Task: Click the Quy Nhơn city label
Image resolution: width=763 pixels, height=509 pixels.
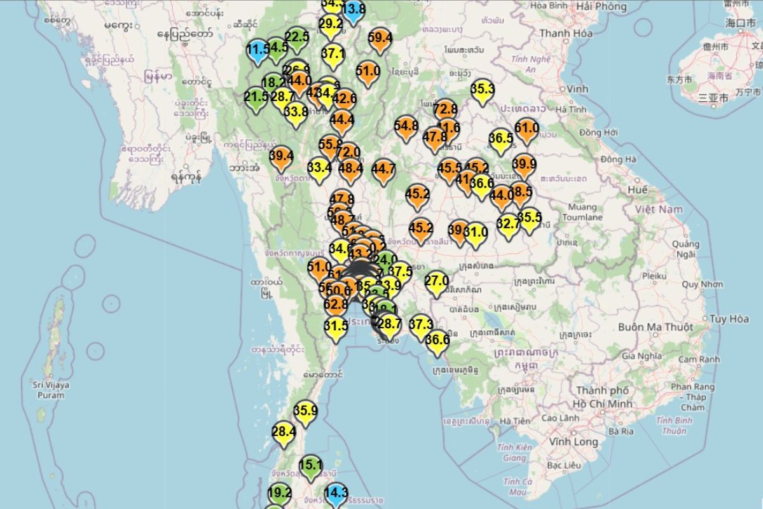Action: click(703, 284)
